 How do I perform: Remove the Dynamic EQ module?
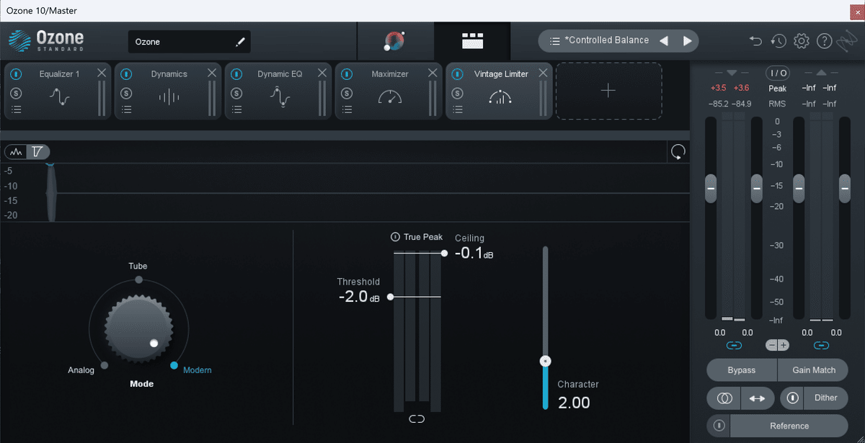(322, 73)
